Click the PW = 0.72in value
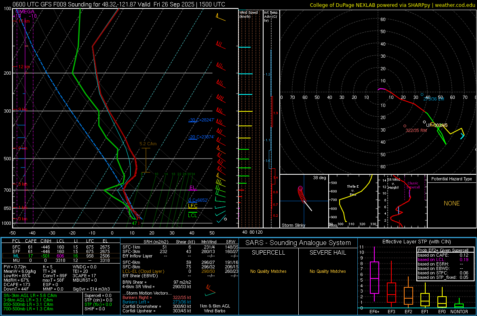 15,267
